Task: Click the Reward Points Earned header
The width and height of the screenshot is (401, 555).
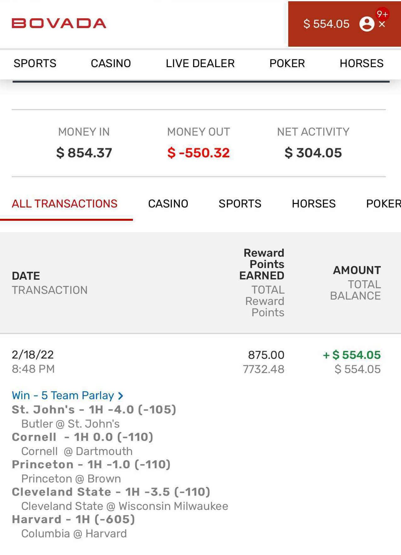Action: (262, 264)
